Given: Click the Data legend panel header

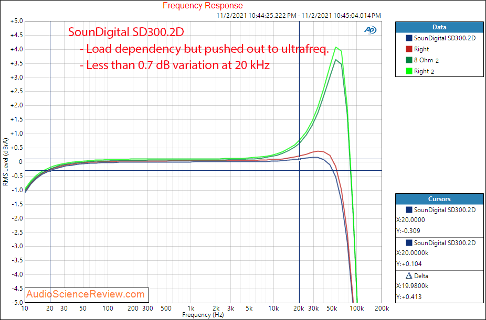Looking at the screenshot, I should 439,27.
